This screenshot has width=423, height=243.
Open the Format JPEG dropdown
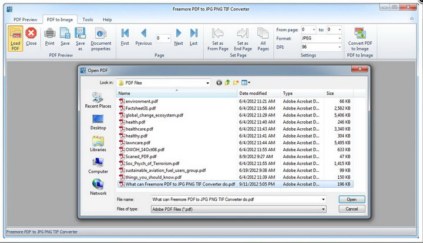click(x=340, y=38)
